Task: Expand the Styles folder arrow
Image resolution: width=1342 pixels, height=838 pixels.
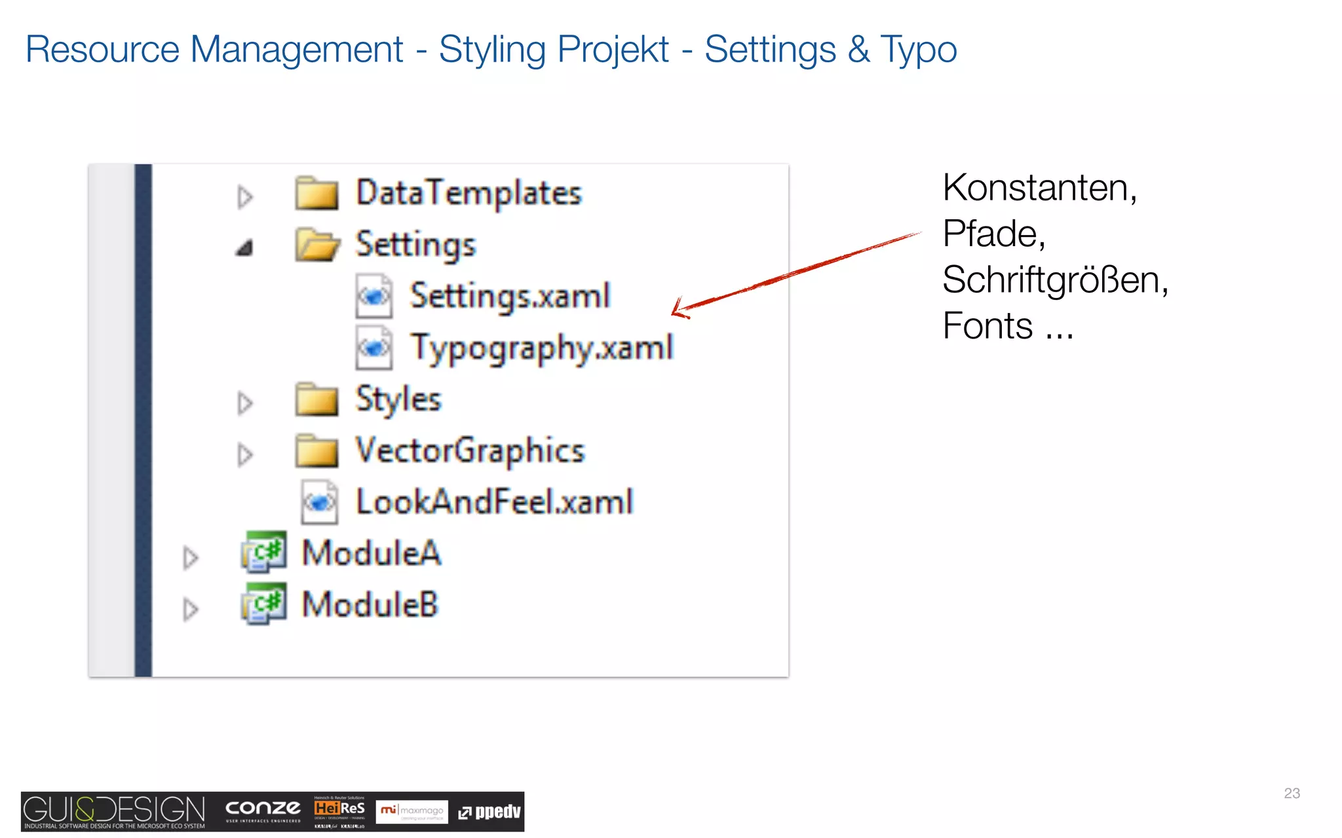Action: pyautogui.click(x=245, y=403)
